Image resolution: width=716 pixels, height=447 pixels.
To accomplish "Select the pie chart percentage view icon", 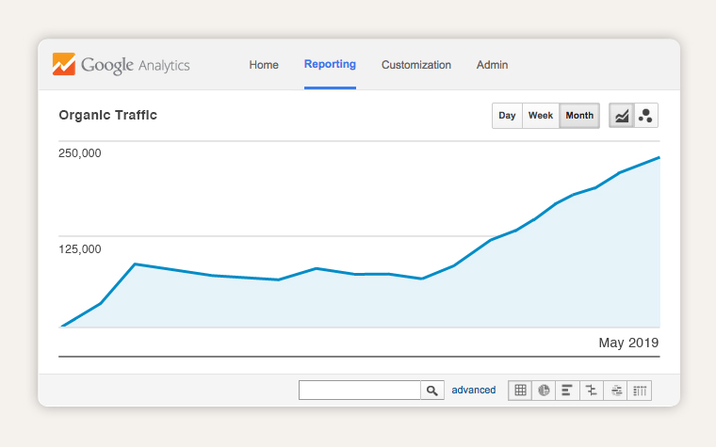I will coord(544,391).
